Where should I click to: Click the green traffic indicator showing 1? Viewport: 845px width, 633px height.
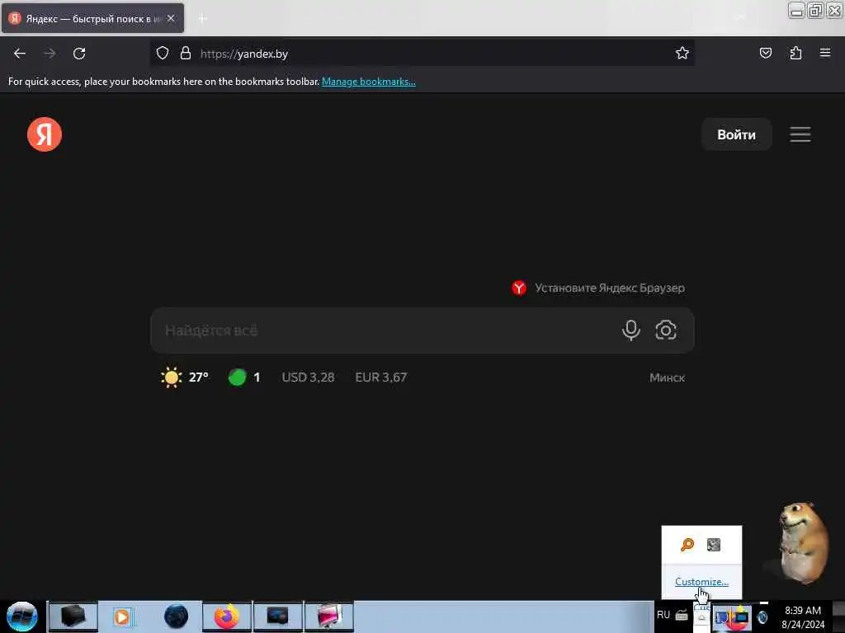point(244,377)
